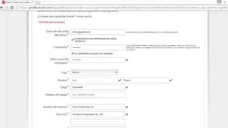Focus the Contraseña password field
The height and width of the screenshot is (128, 228).
(x=98, y=47)
